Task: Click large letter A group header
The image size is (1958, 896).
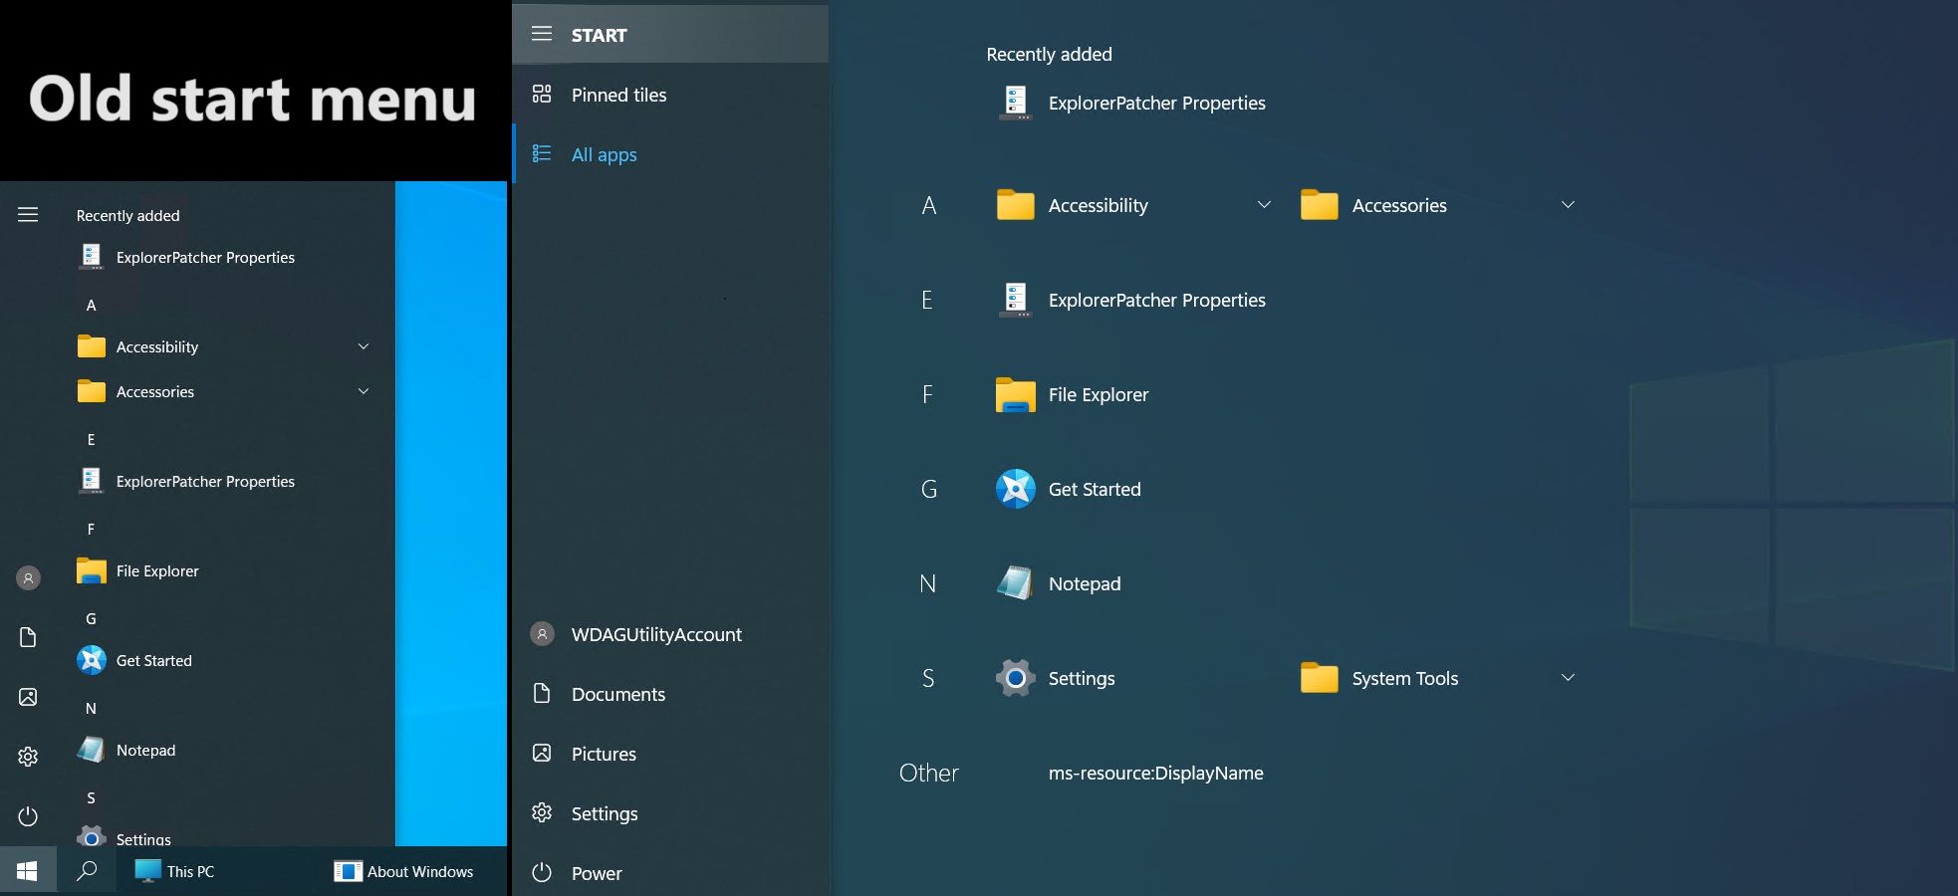Action: pos(929,205)
